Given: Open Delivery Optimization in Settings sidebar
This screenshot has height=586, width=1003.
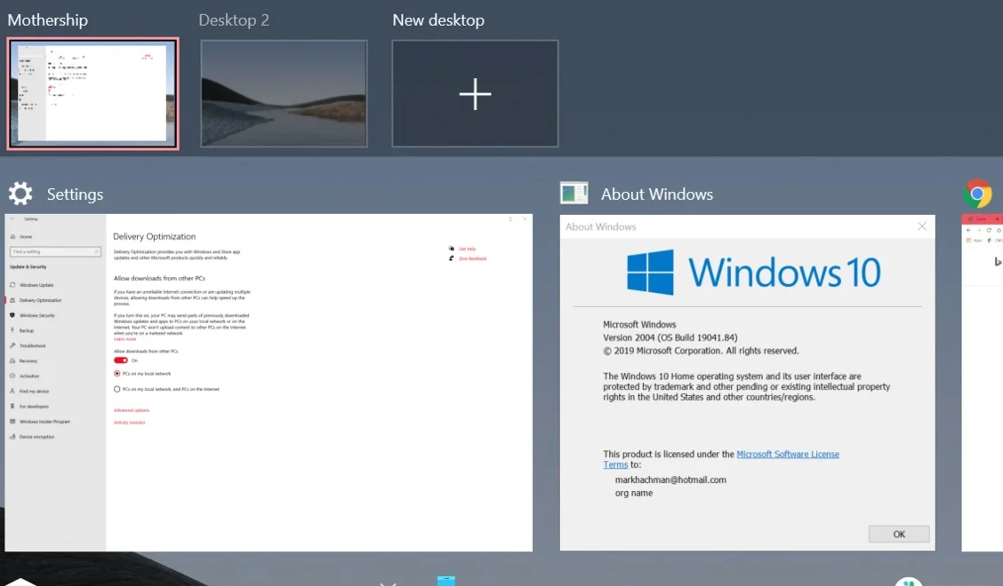Looking at the screenshot, I should click(55, 300).
